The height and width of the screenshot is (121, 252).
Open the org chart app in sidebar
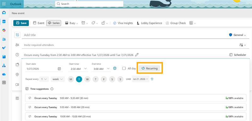click(4, 66)
